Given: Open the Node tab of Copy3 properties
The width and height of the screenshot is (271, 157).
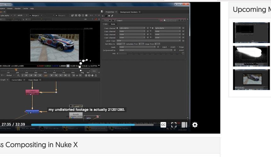Looking at the screenshot, I should click(x=113, y=24).
